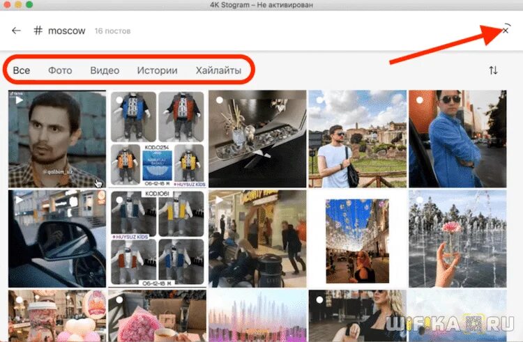
Task: Tick the circle on blue shirt man photo
Action: coord(420,100)
